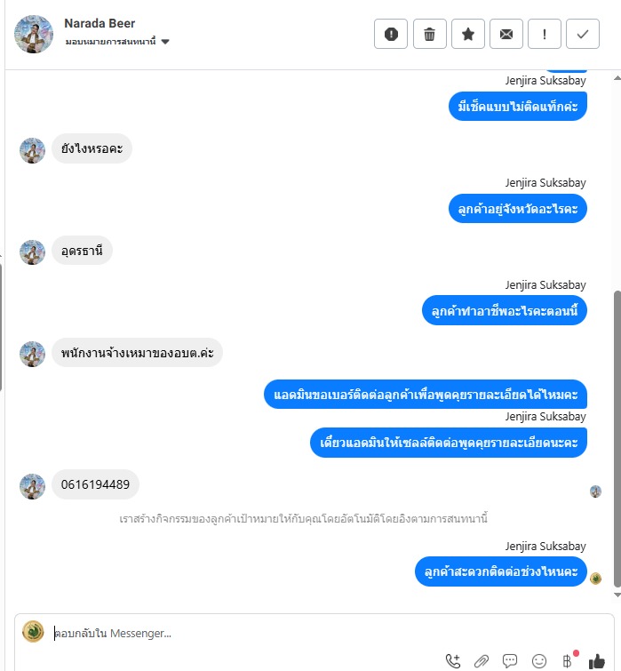Delete conversation using trash can icon
The image size is (621, 671).
tap(429, 34)
